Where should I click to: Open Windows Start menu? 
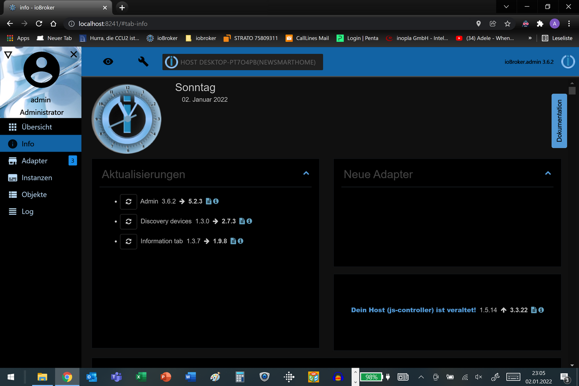click(x=11, y=377)
